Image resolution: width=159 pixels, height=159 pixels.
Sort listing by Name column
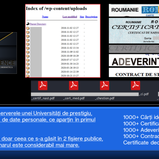click(x=45, y=17)
